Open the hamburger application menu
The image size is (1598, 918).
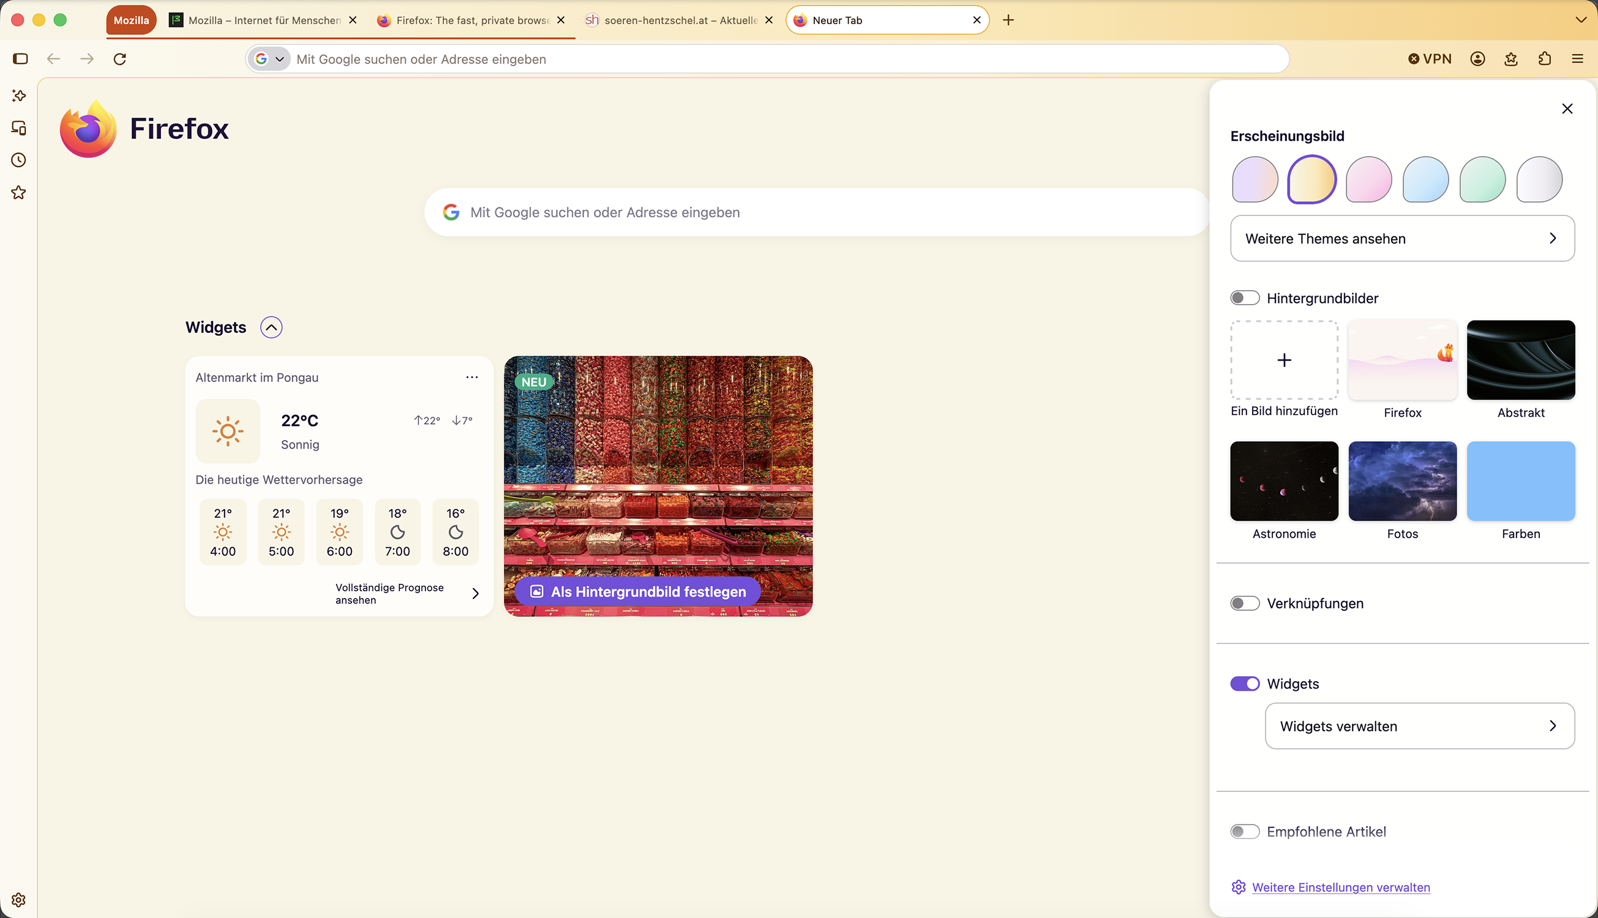click(x=1578, y=59)
